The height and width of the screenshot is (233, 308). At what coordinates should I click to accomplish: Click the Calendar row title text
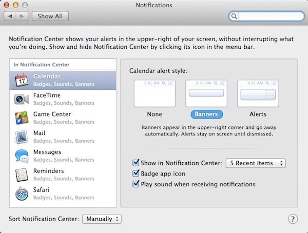pyautogui.click(x=47, y=76)
